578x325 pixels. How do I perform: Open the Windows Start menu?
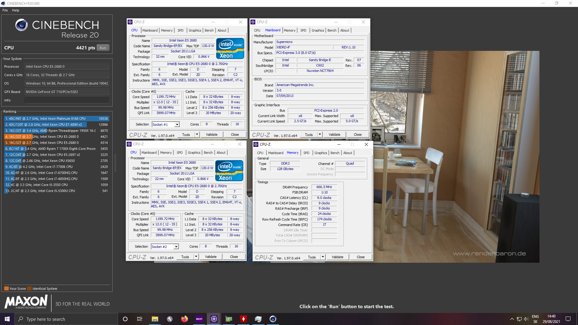pos(7,319)
